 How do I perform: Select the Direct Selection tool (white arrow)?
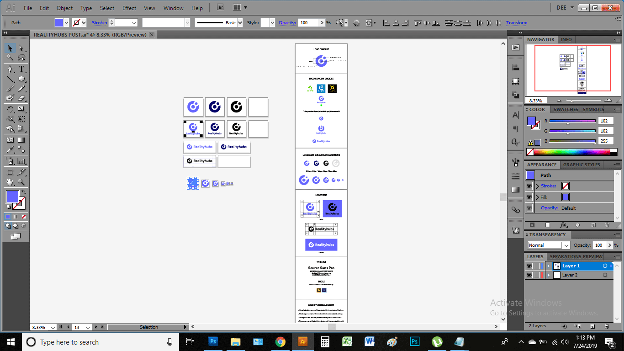21,48
